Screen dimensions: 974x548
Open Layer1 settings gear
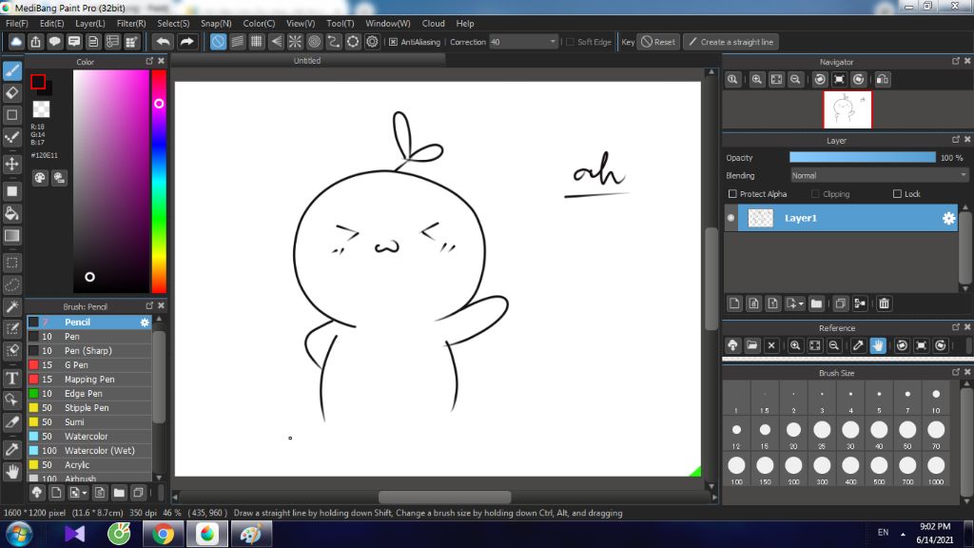pyautogui.click(x=948, y=218)
